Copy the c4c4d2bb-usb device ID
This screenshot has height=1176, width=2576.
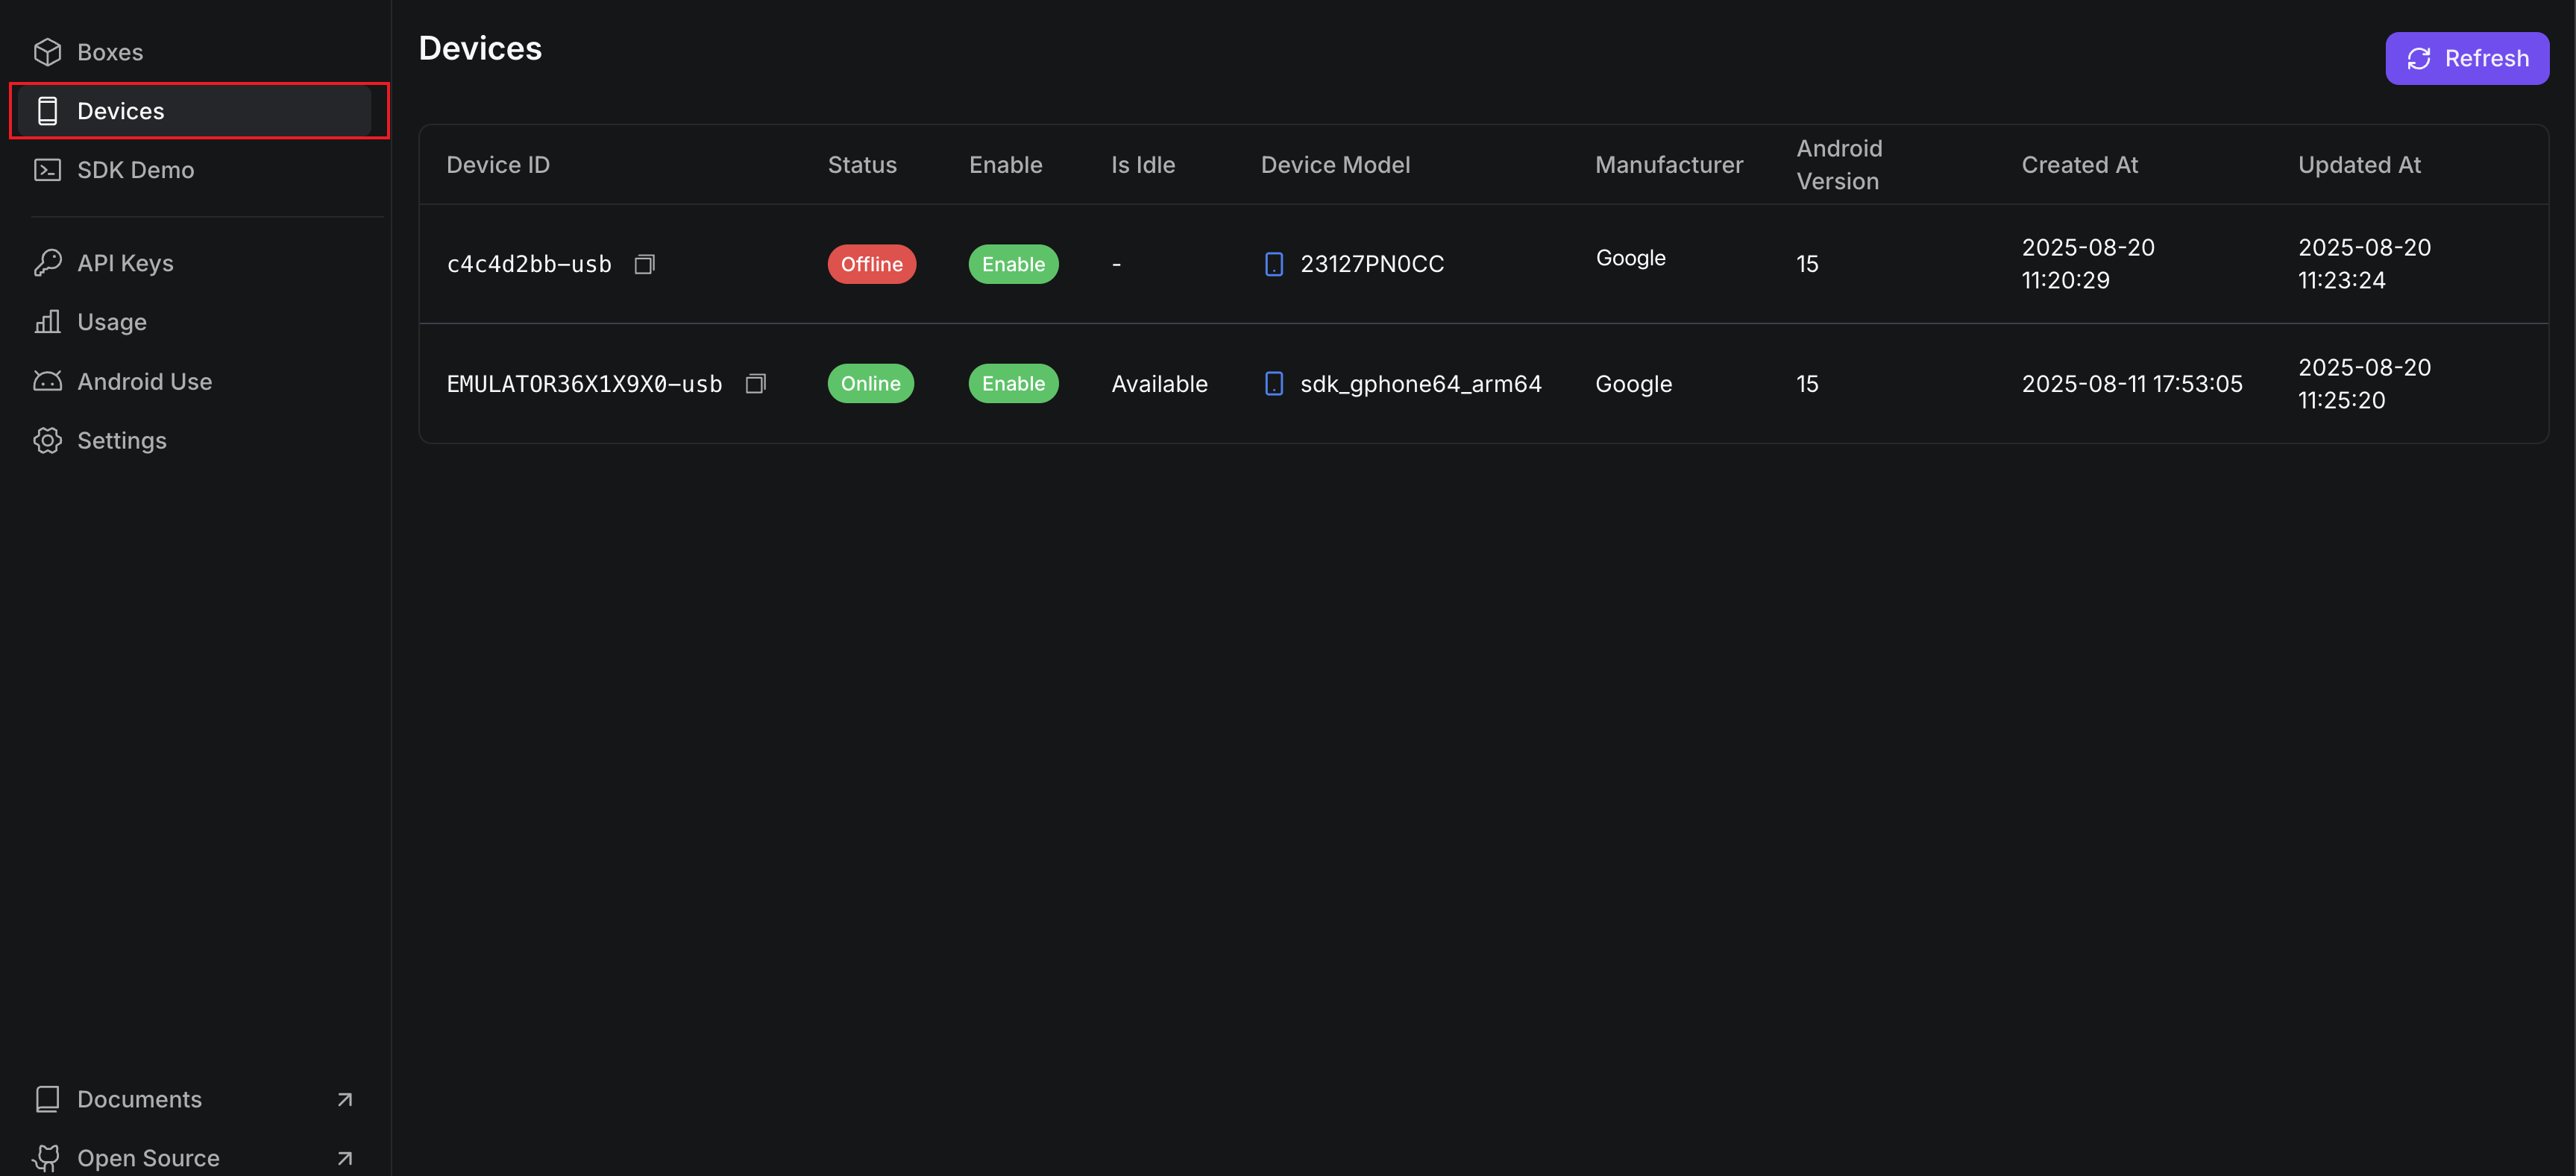[x=645, y=264]
